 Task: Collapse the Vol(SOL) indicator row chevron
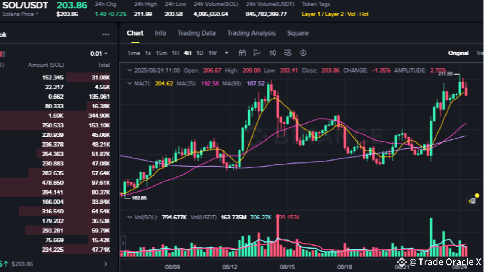pos(130,217)
